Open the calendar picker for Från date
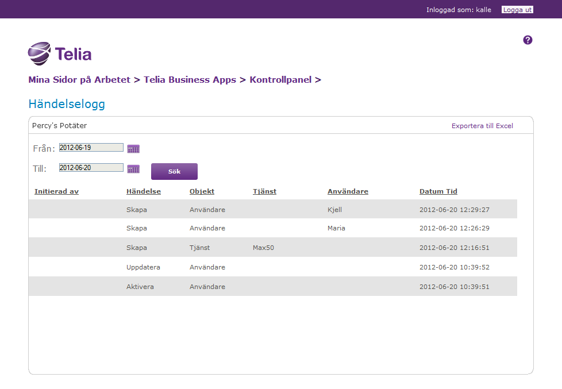 click(133, 149)
